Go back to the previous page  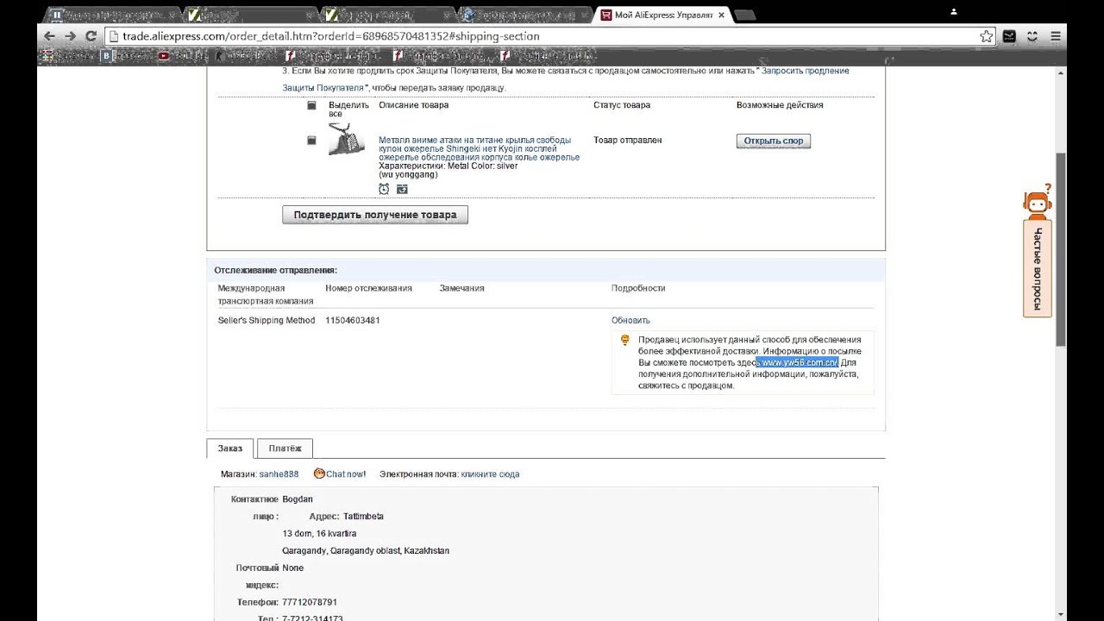pos(49,36)
